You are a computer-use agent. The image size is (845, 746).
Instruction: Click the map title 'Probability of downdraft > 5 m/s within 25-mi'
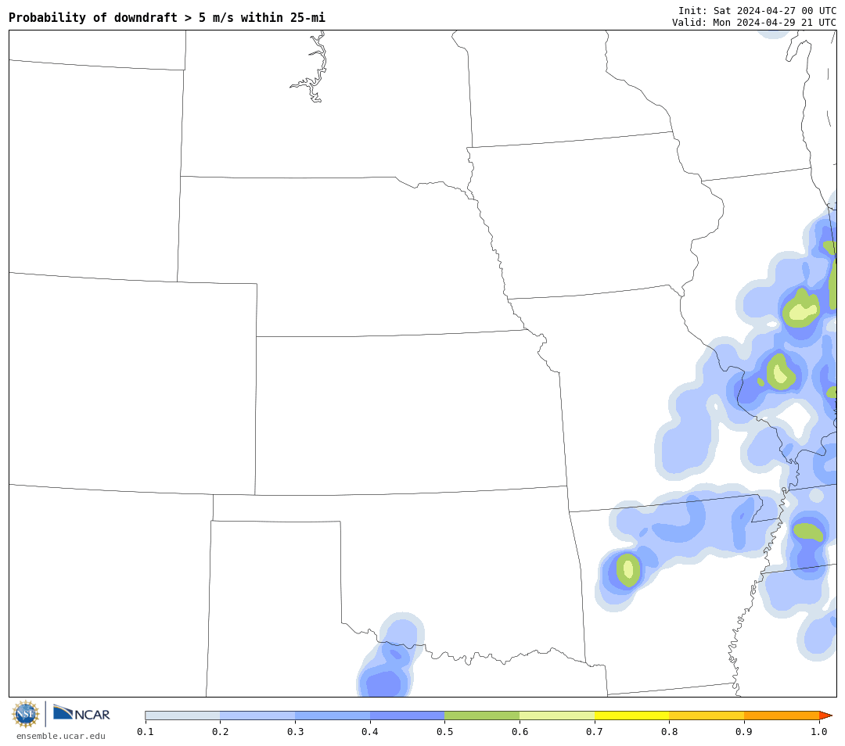point(167,18)
